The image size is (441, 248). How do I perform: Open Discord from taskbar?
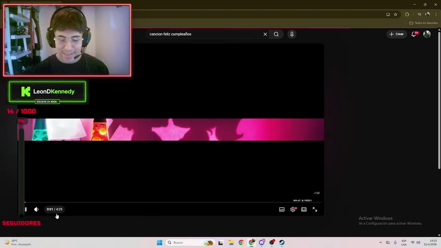[x=262, y=242]
